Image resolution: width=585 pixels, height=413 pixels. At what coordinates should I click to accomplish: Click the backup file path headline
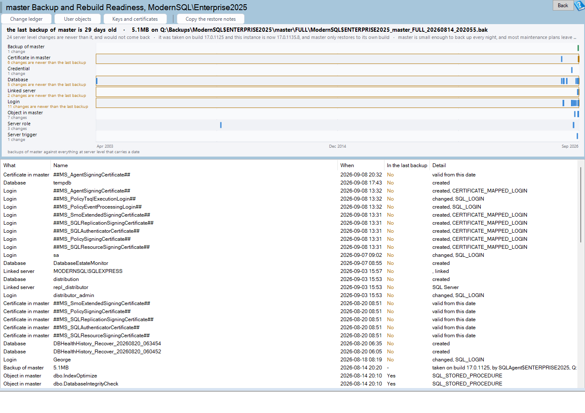(324, 30)
